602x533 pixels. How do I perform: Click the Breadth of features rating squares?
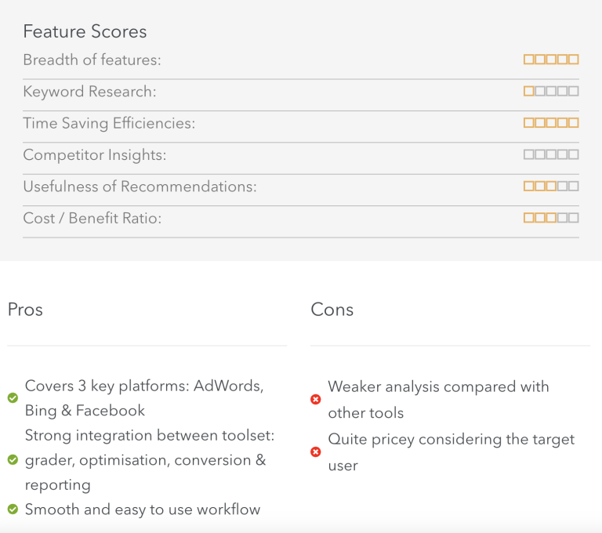pos(551,60)
